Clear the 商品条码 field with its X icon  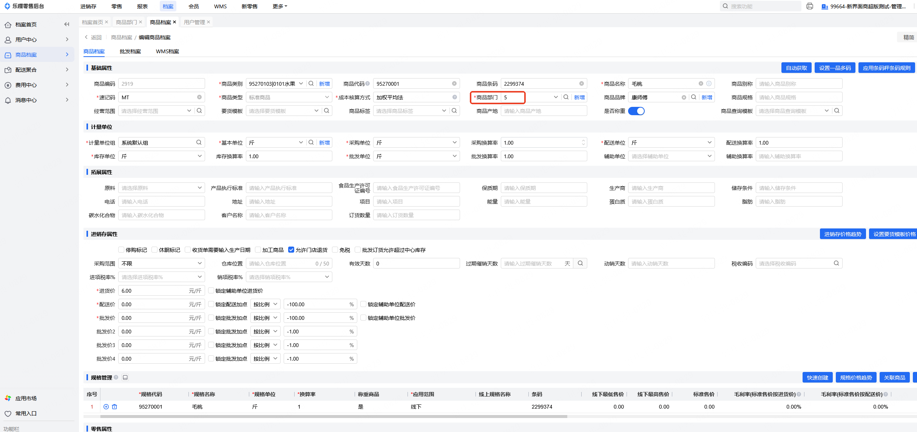click(x=581, y=83)
